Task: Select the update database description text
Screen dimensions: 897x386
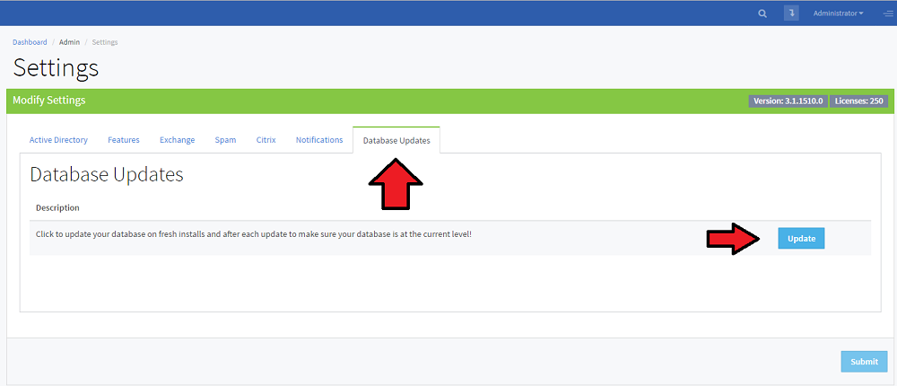Action: (254, 235)
